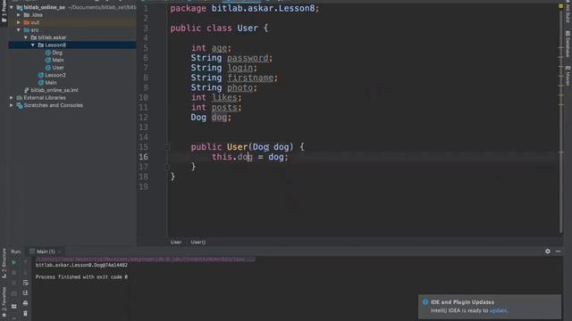The height and width of the screenshot is (321, 572).
Task: Clear the console with the trash icon
Action: pos(25,313)
